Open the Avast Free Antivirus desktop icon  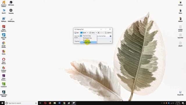click(4, 3)
